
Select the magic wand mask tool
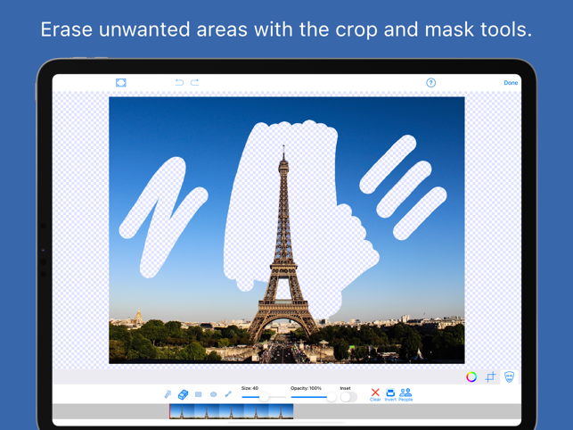[x=168, y=394]
